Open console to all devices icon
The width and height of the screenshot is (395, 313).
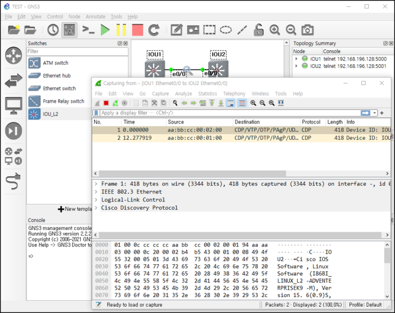click(x=88, y=30)
